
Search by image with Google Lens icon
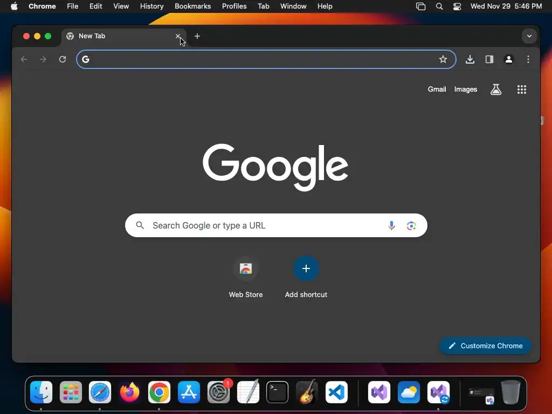pyautogui.click(x=411, y=225)
